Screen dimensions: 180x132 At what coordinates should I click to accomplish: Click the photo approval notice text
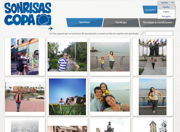[x=94, y=34]
